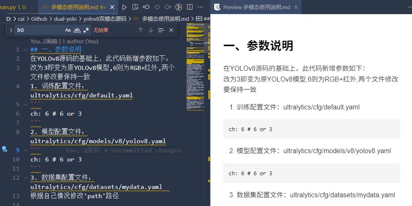This screenshot has width=412, height=206.
Task: Select the Preview 多模态使用说明.md tab
Action: click(x=256, y=7)
